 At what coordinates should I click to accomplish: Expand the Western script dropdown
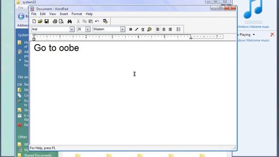click(122, 29)
